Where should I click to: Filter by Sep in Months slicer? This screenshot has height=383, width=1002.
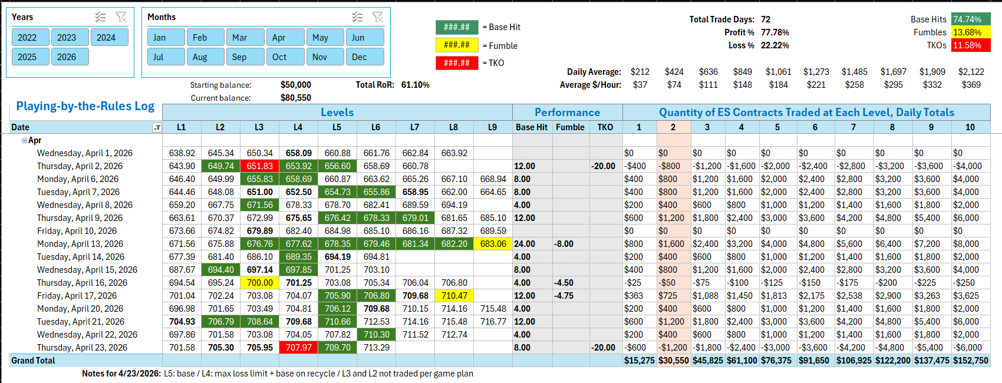pyautogui.click(x=245, y=57)
